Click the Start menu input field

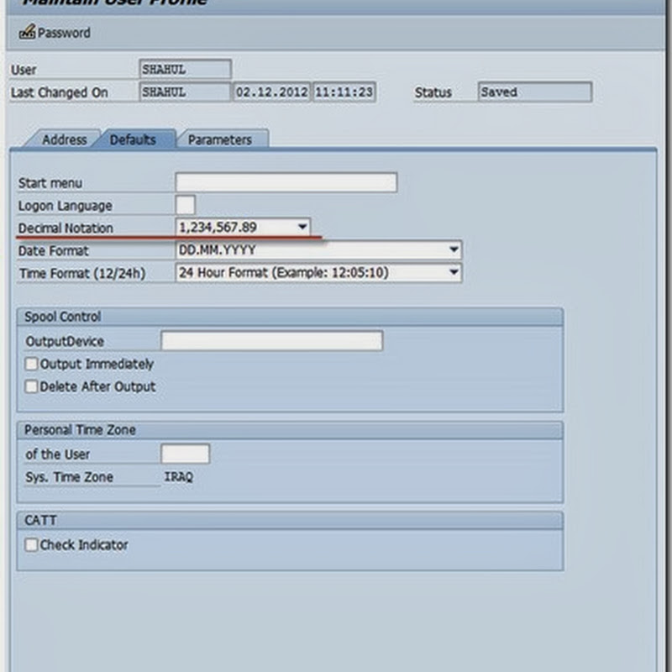click(x=286, y=181)
